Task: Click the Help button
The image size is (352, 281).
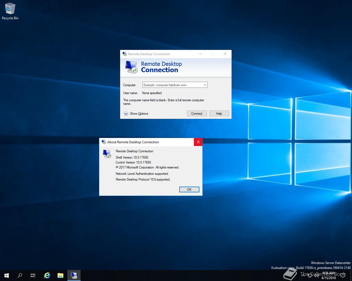Action: 219,114
